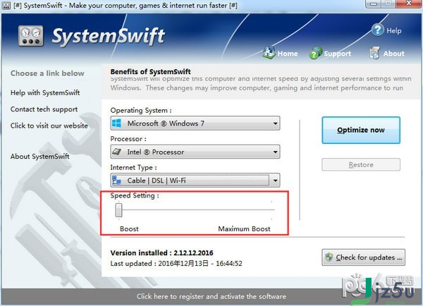This screenshot has height=306, width=423.
Task: Click the green Support globe icon
Action: 315,53
